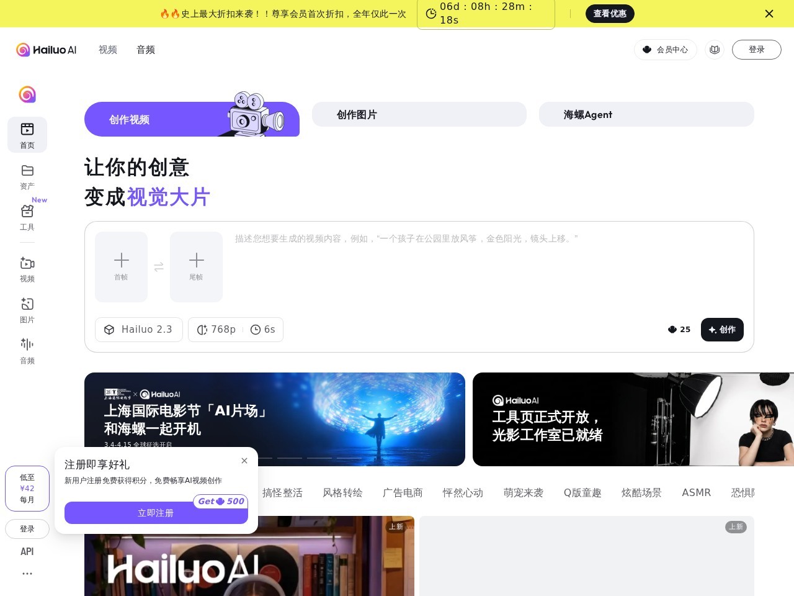This screenshot has width=794, height=596.
Task: Open the 资产 assets section
Action: pyautogui.click(x=27, y=176)
